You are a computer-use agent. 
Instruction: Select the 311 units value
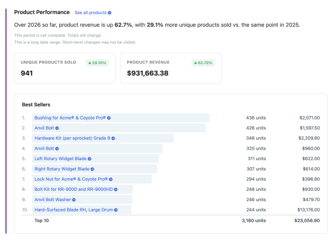[x=257, y=159]
